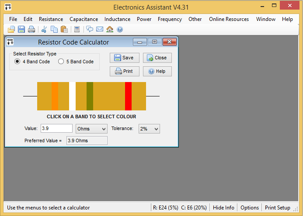Click the C: E6 (20%) status entry
Image resolution: width=303 pixels, height=216 pixels.
(x=194, y=208)
